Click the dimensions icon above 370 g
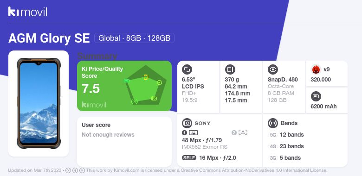This screenshot has width=362, height=176. click(230, 69)
